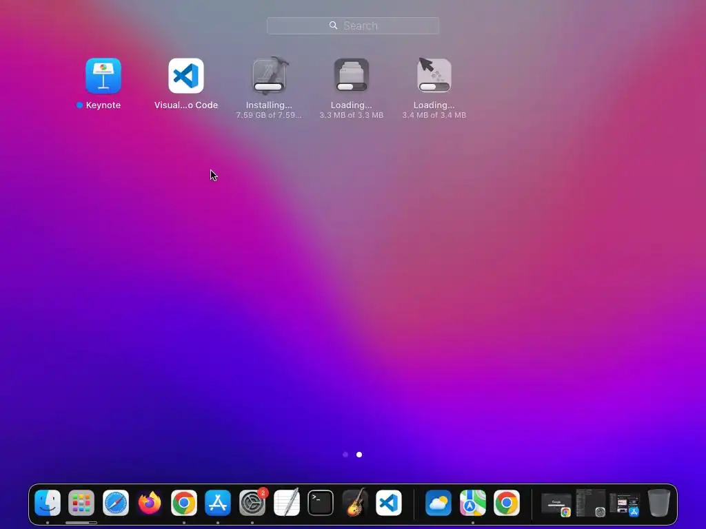Open the Weather app in the Dock

tap(438, 502)
